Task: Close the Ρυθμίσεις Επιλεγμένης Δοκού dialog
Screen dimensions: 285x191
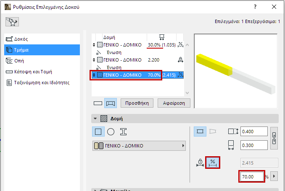Action: pos(274,7)
